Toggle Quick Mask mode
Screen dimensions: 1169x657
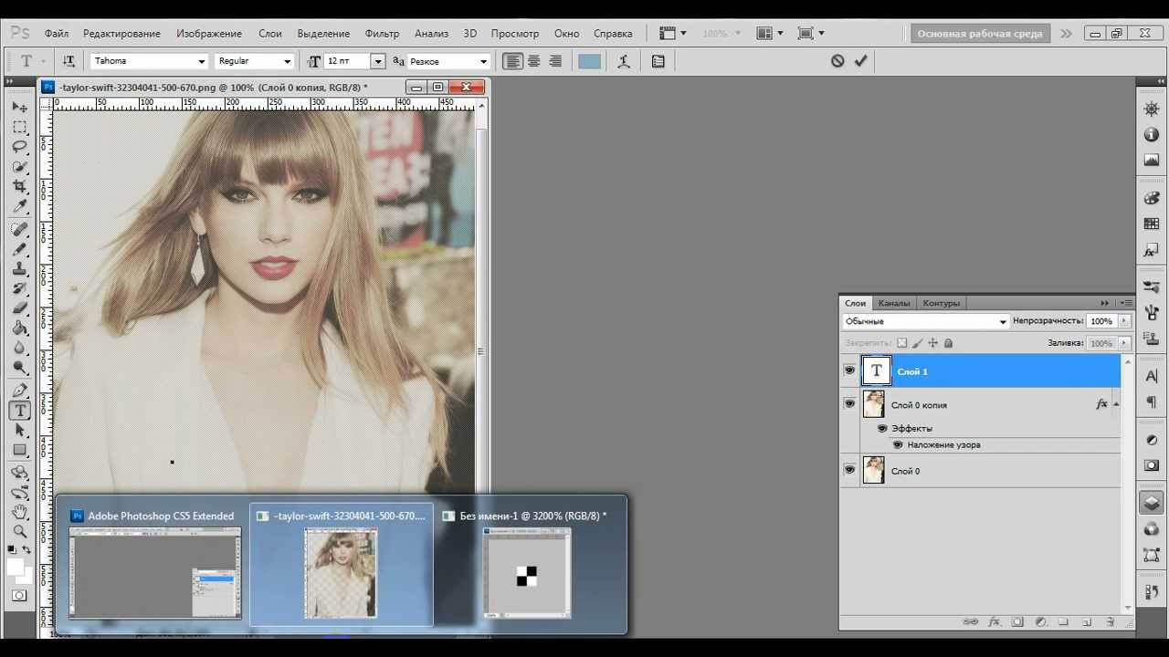pyautogui.click(x=19, y=595)
